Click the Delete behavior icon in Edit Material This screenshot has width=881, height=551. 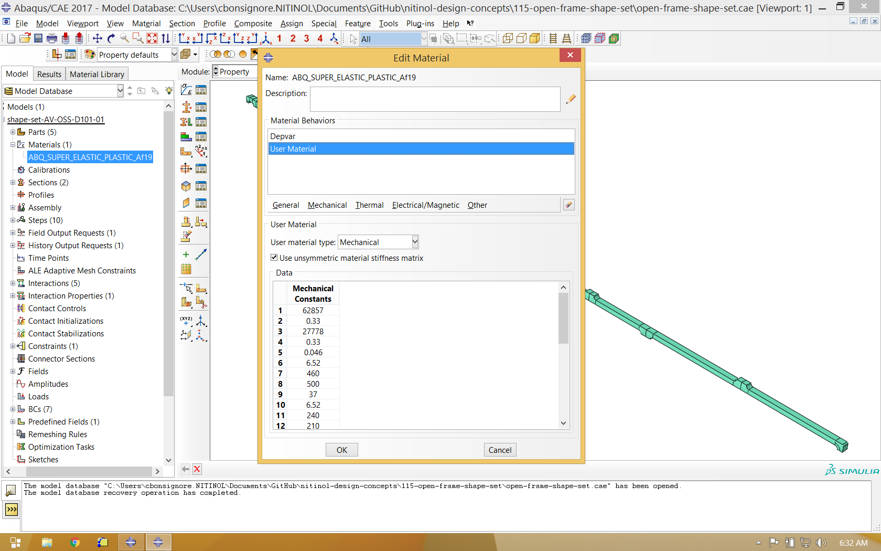click(x=568, y=205)
